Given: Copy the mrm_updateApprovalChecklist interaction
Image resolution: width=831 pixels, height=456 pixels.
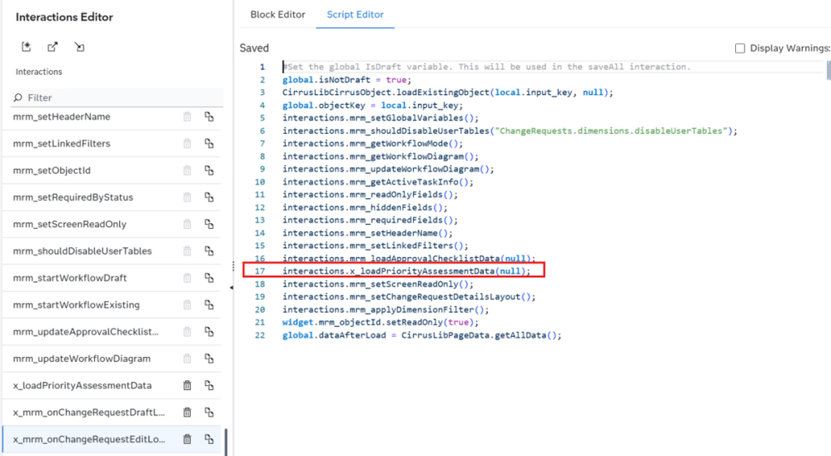Looking at the screenshot, I should (209, 332).
